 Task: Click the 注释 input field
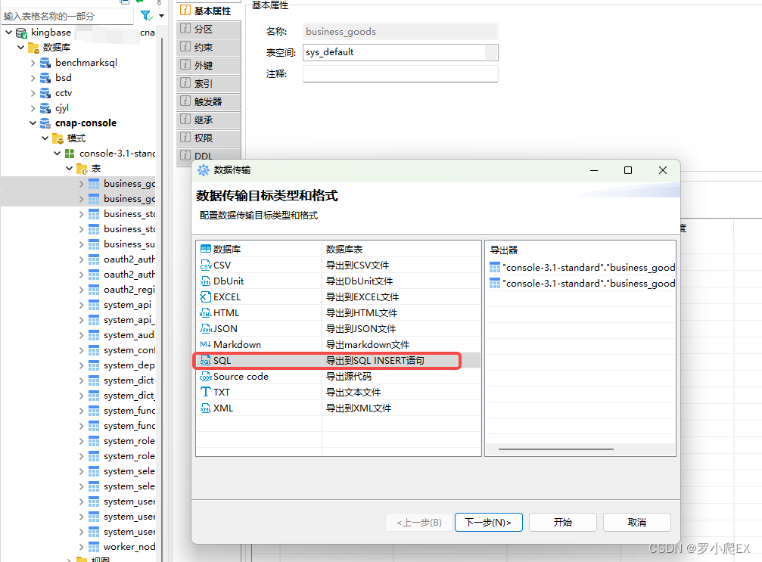400,73
